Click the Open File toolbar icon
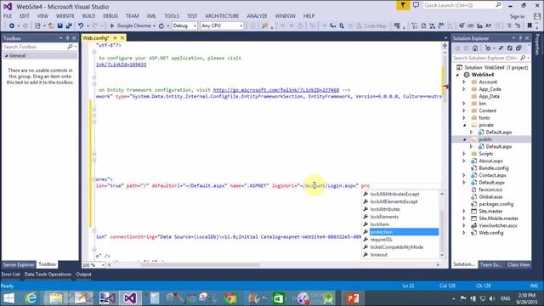The image size is (544, 306). pos(51,25)
